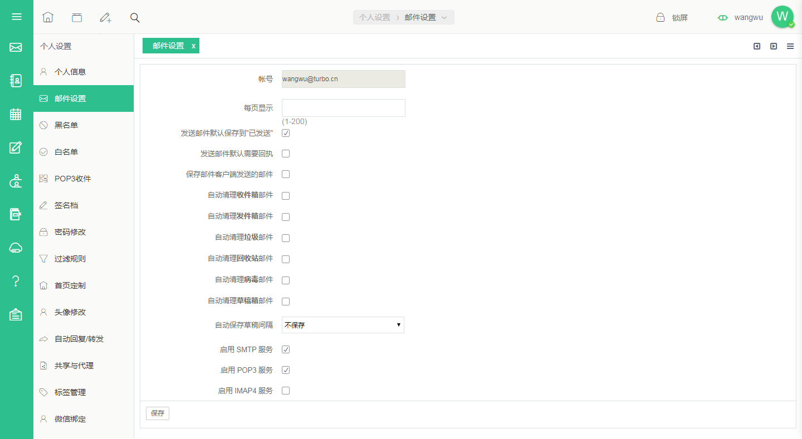This screenshot has height=439, width=802.
Task: Expand the 邮件设置 breadcrumb dropdown
Action: click(444, 18)
